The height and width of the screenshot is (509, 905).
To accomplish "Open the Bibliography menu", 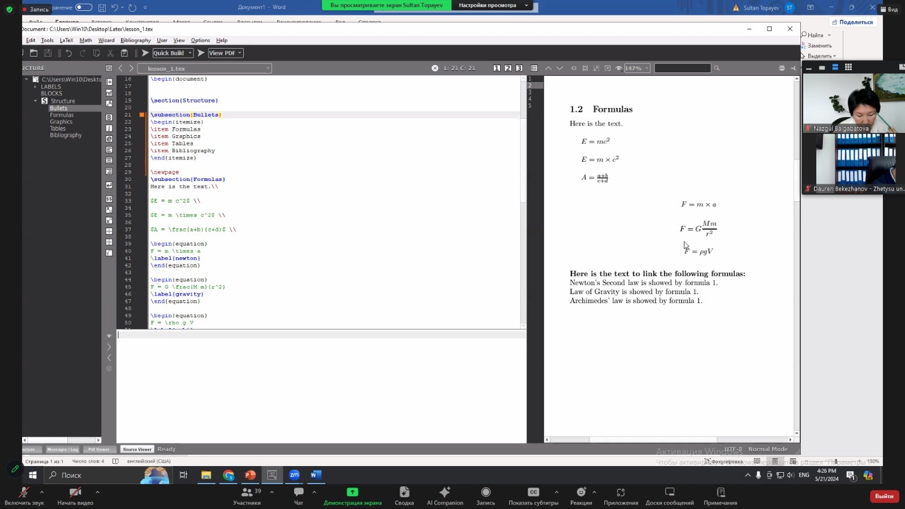I will pos(135,40).
